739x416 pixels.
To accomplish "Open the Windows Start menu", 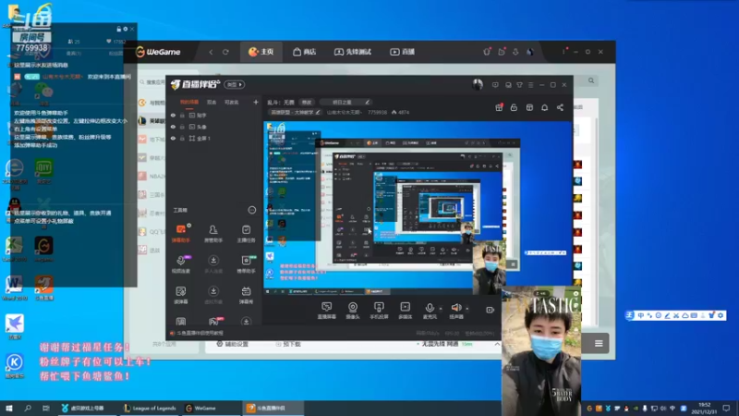I will (x=9, y=408).
